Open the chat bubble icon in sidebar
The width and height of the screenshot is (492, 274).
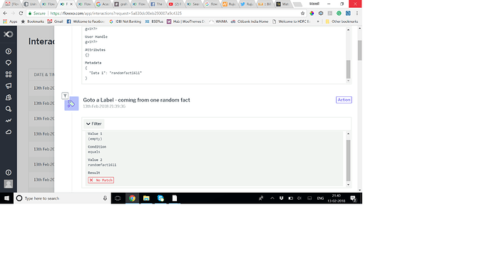[9, 63]
